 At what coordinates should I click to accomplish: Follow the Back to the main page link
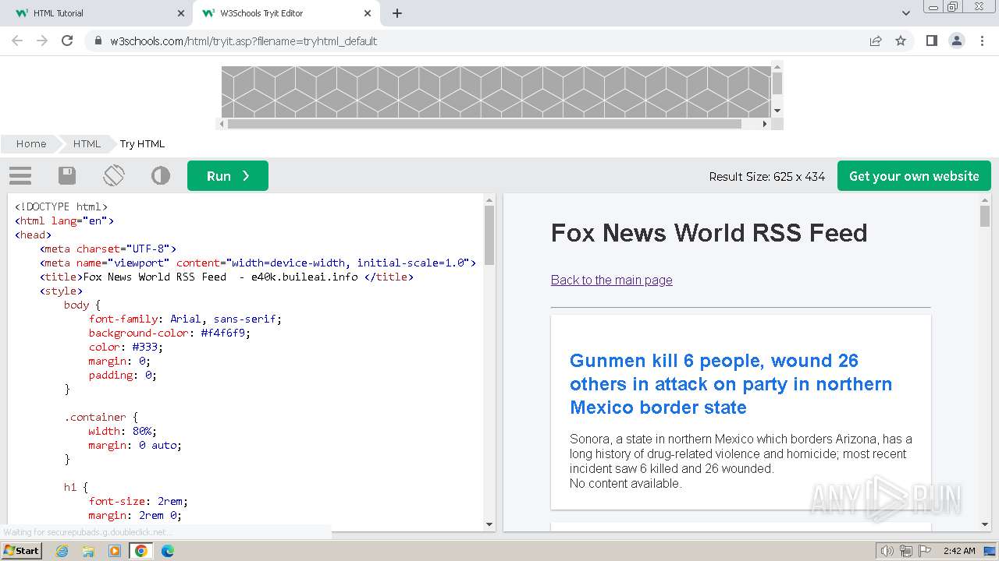611,280
